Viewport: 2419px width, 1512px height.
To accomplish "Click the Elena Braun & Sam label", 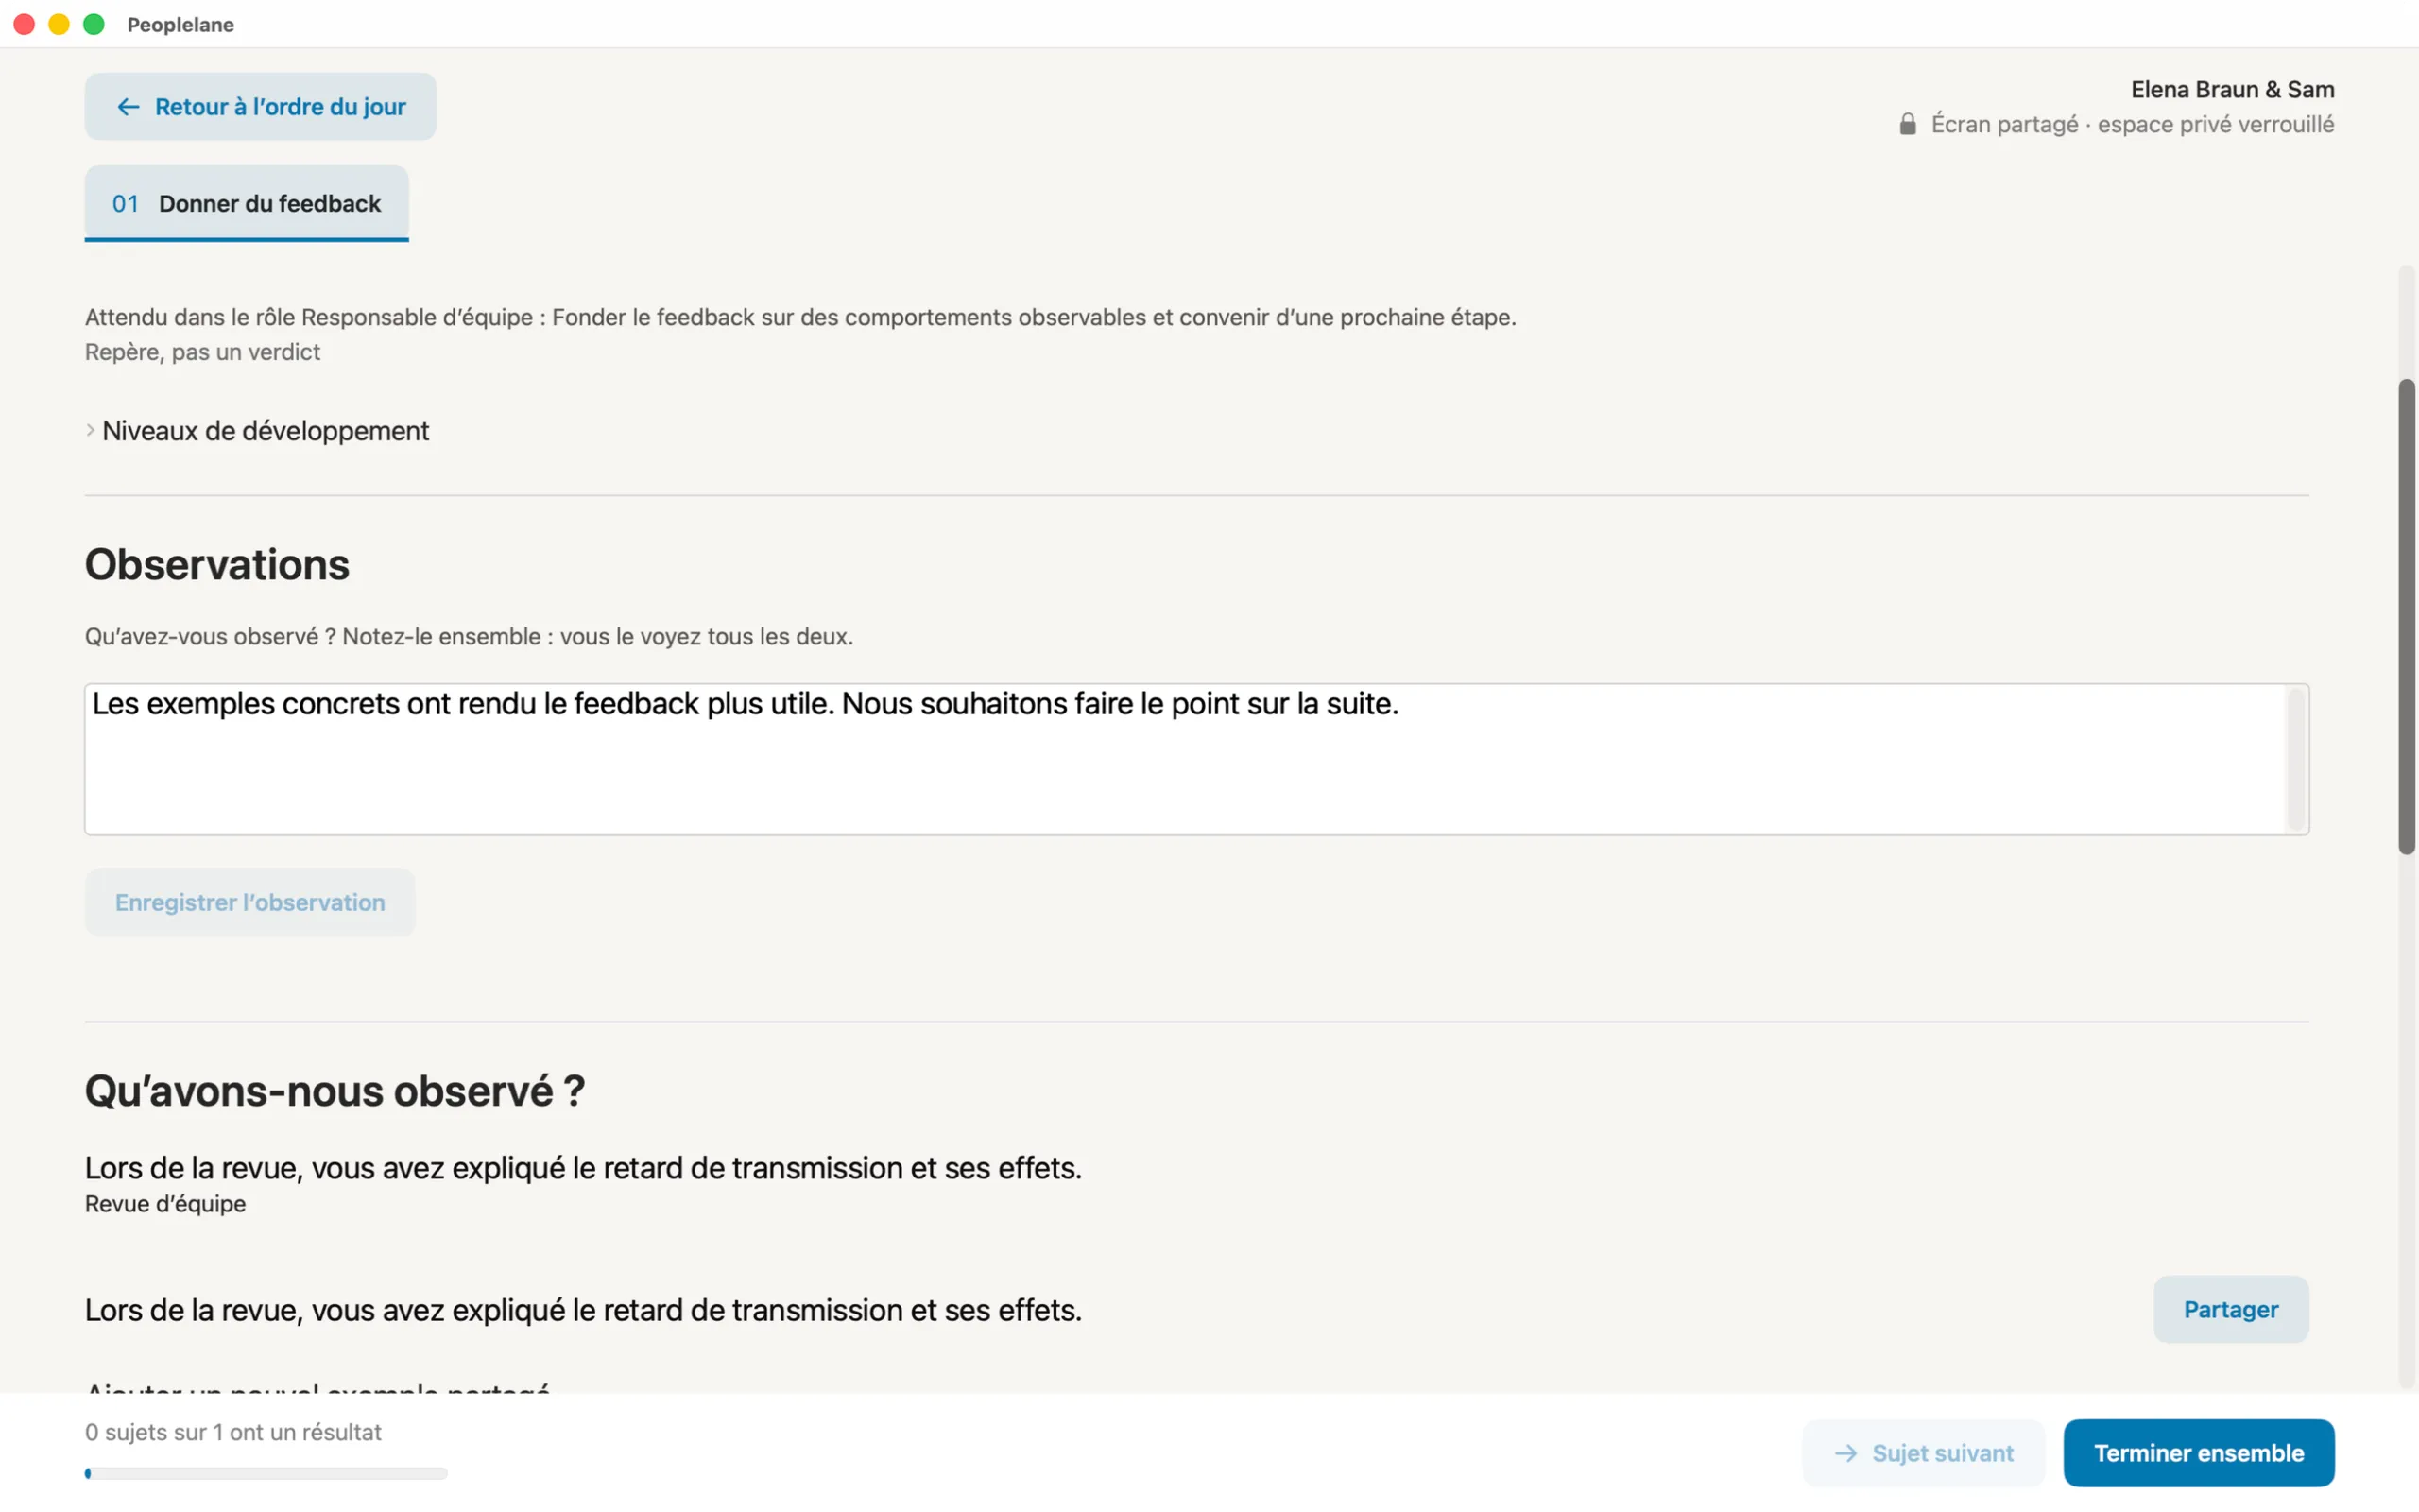I will click(2232, 90).
